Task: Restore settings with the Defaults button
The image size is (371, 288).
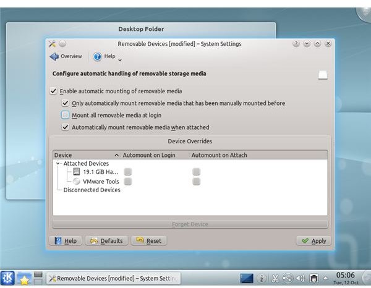Action: tap(106, 240)
